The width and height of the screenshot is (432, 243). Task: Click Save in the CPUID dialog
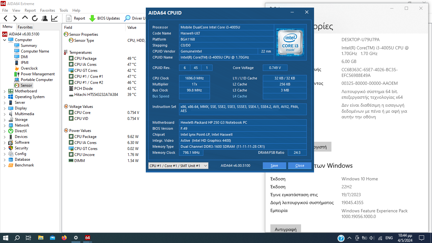pyautogui.click(x=275, y=165)
